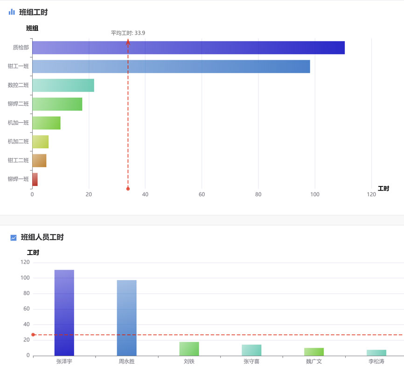Image resolution: width=404 pixels, height=373 pixels.
Task: Click the line chart icon beside 班组人员工时
Action: click(14, 238)
